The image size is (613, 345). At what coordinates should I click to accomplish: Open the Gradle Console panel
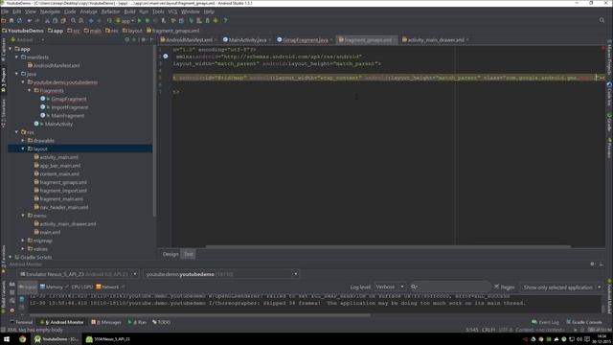(584, 322)
